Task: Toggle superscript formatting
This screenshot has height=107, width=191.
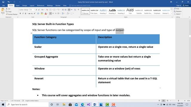Action: 35,13
